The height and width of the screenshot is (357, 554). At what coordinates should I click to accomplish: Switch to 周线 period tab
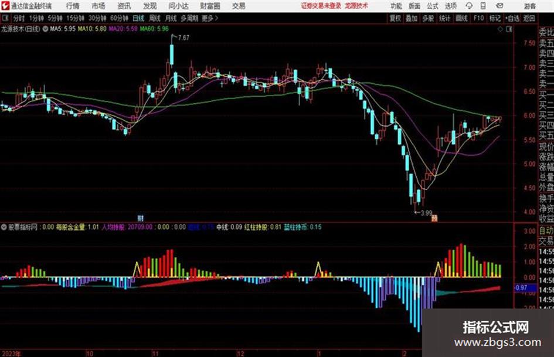[155, 18]
